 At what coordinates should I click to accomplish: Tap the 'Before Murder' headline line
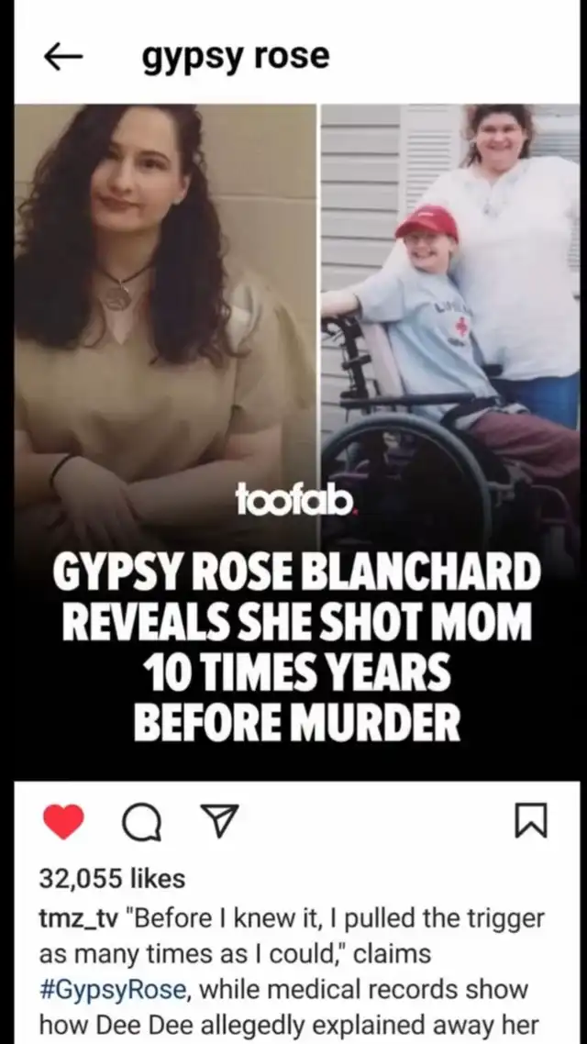[x=296, y=722]
